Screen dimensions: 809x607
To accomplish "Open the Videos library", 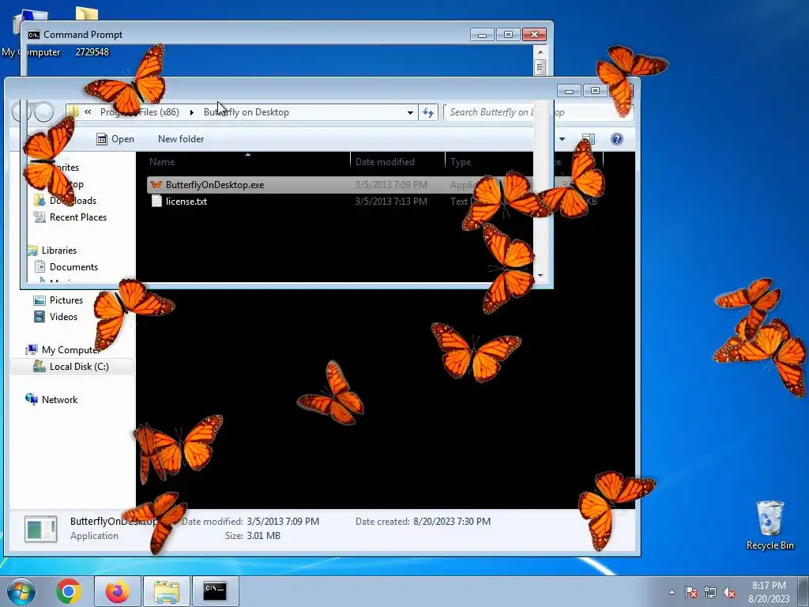I will point(63,317).
